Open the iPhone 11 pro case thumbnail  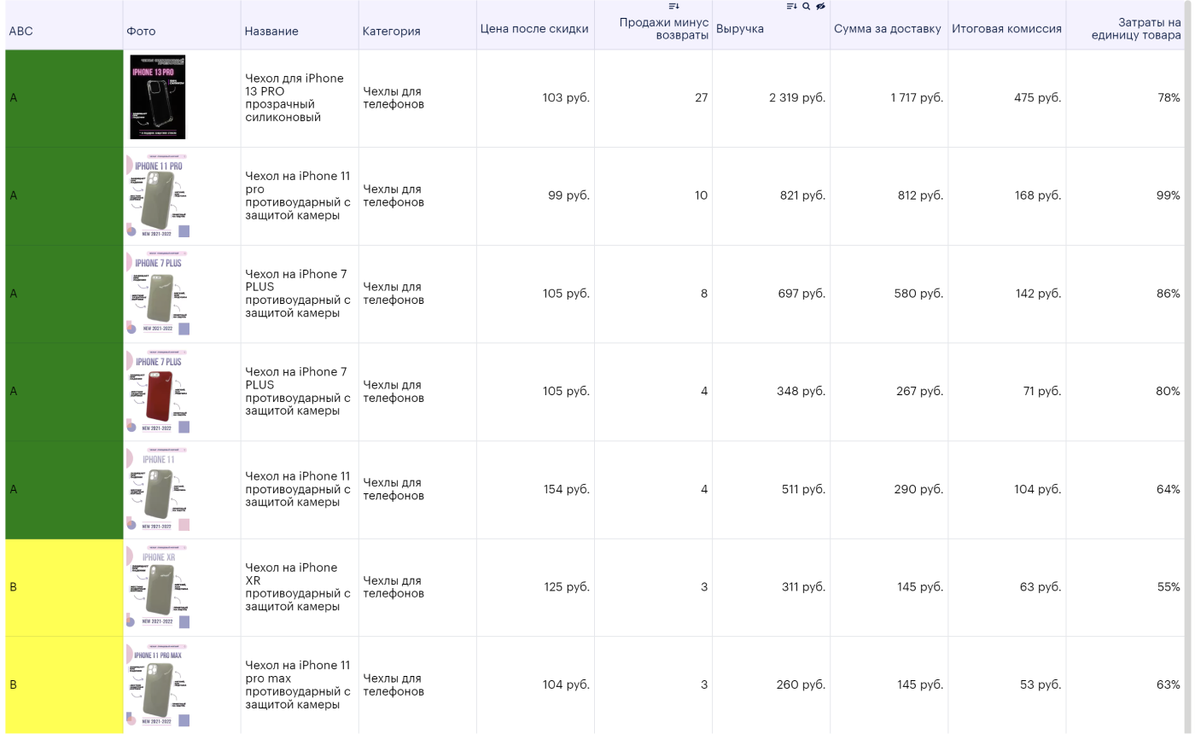pos(158,195)
